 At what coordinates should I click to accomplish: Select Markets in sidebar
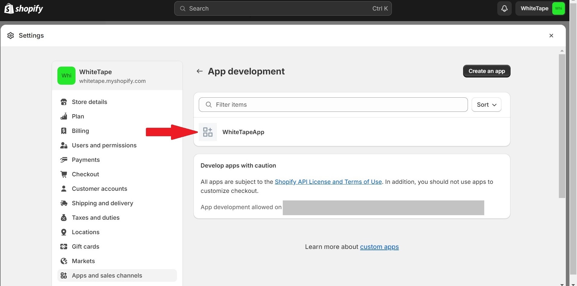point(117,261)
